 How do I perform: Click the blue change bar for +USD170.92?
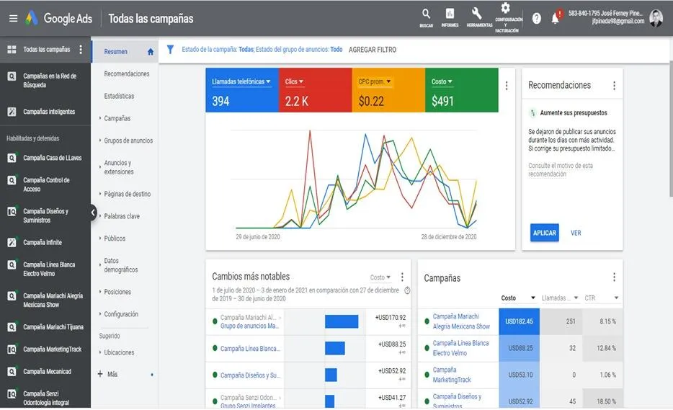pos(342,321)
